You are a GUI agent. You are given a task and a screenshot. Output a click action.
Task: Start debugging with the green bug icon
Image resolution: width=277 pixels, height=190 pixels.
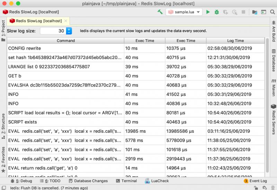click(217, 12)
